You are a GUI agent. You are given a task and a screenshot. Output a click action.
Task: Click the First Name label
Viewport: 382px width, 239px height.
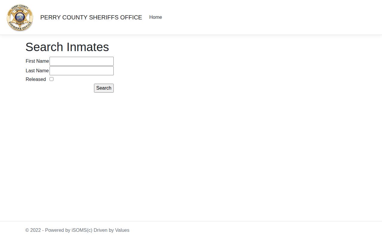(37, 61)
